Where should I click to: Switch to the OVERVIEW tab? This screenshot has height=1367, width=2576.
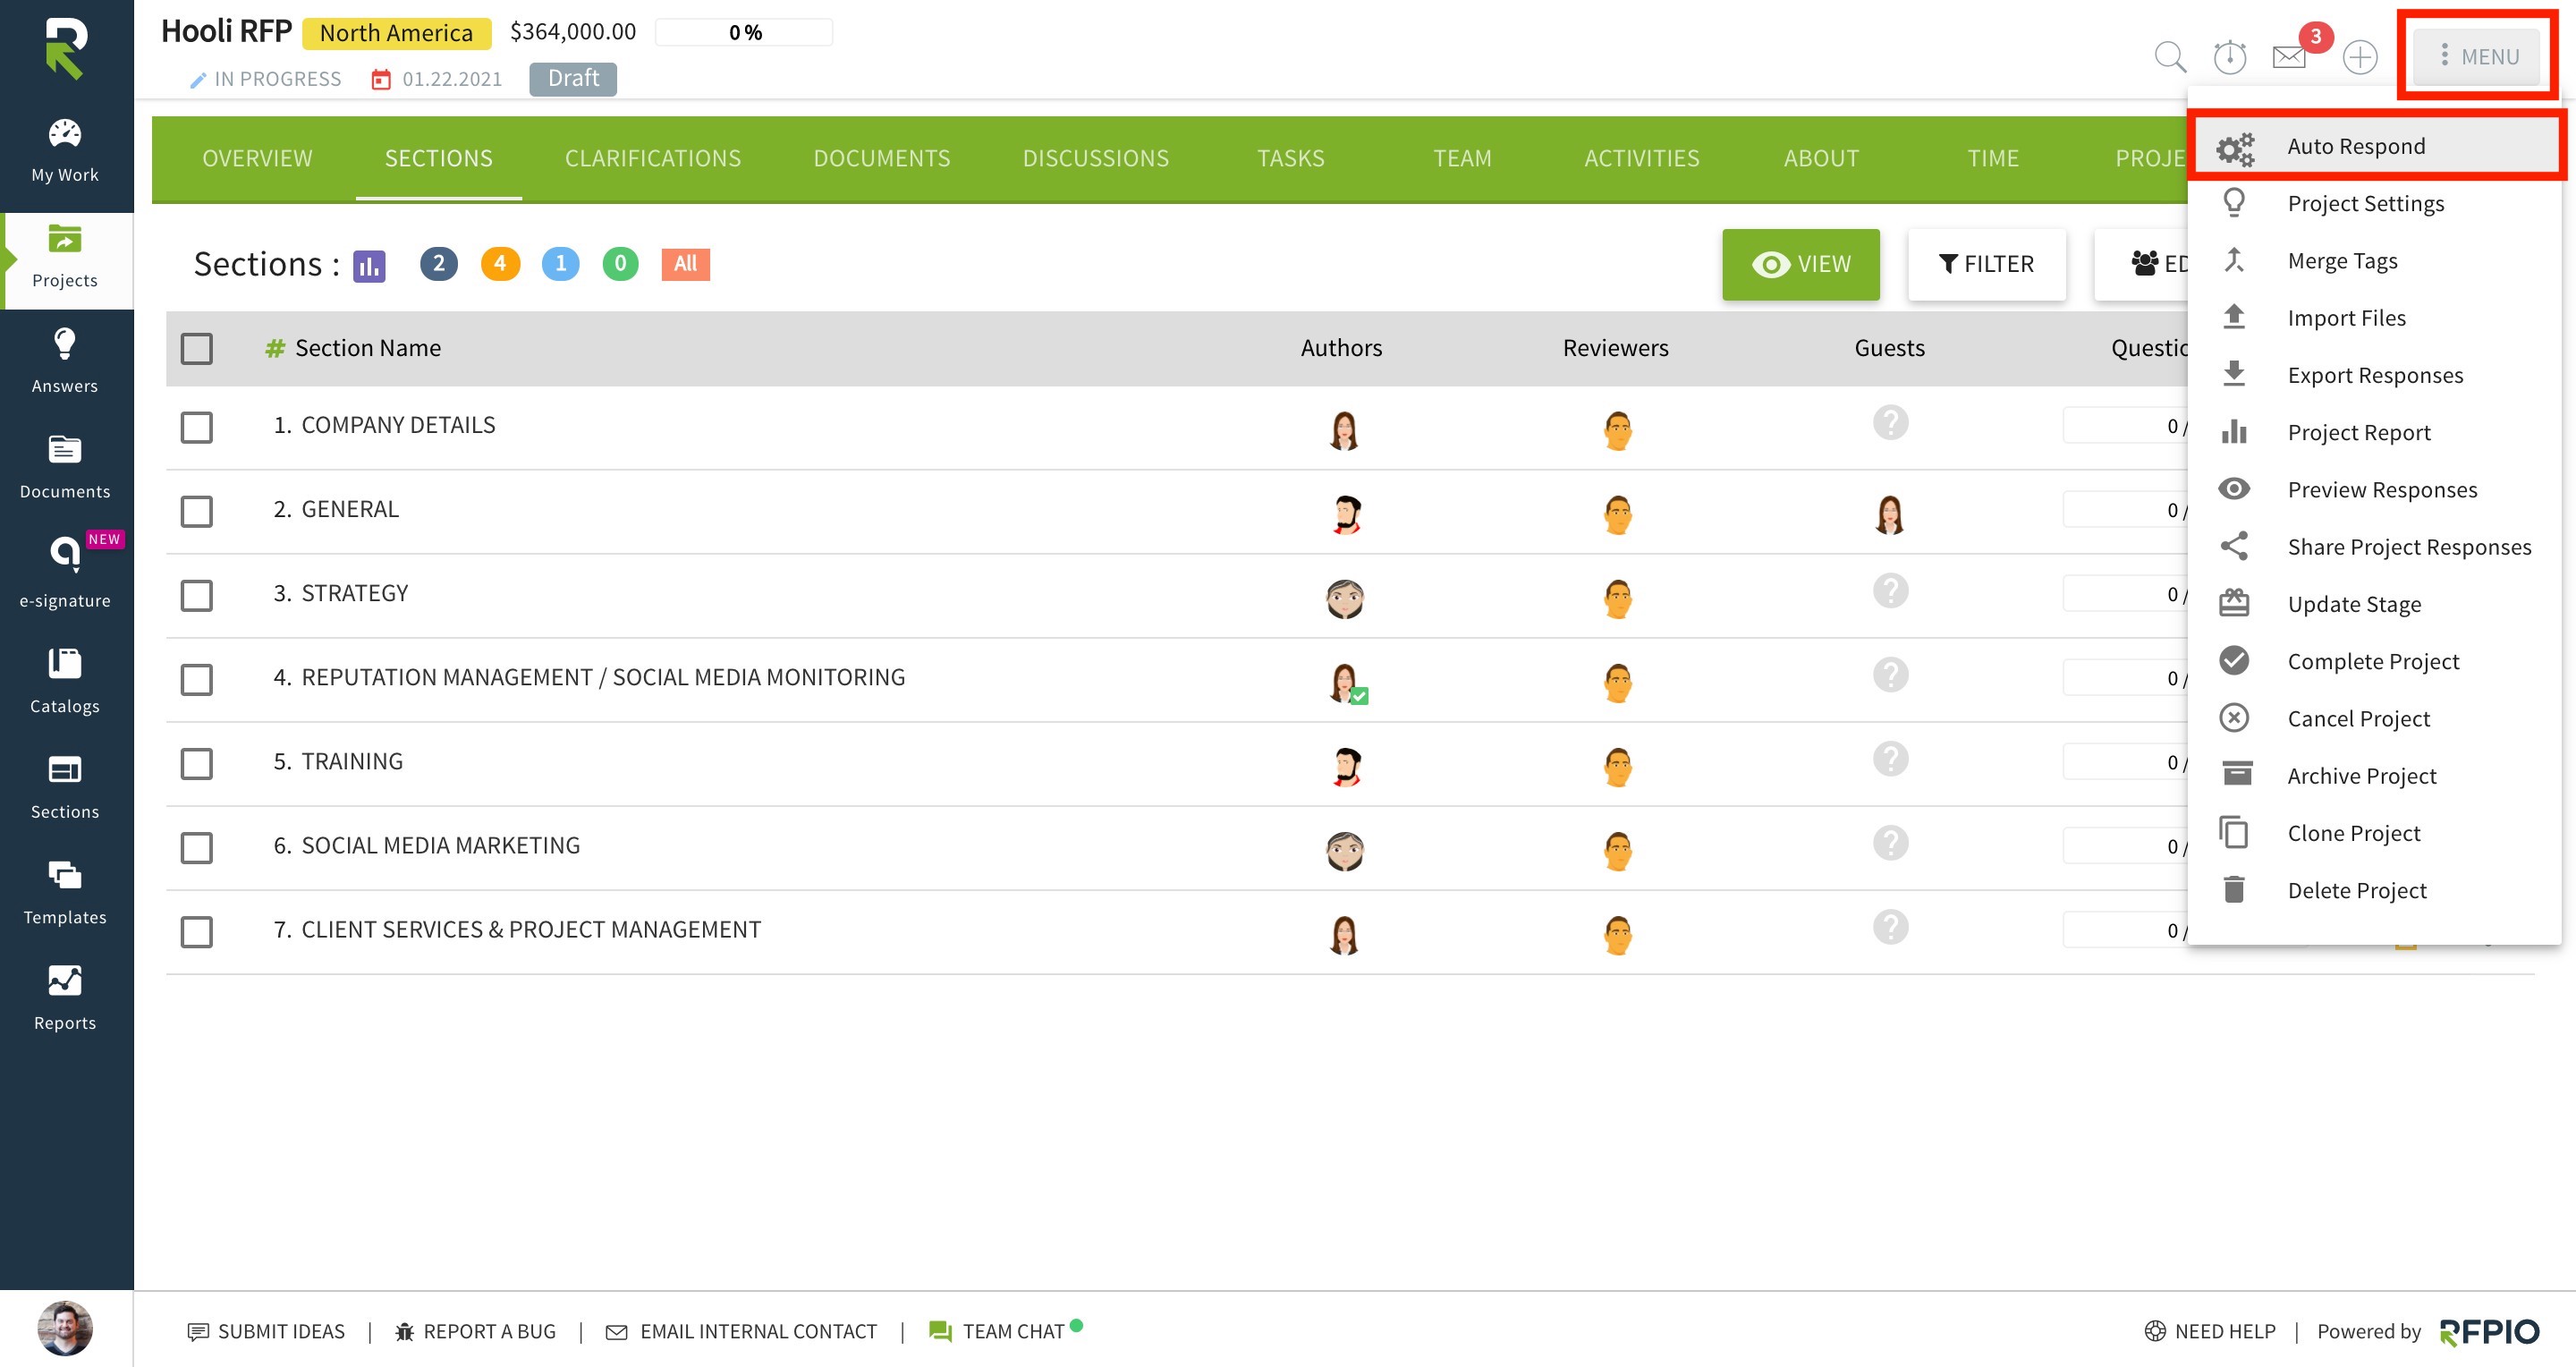(x=257, y=158)
